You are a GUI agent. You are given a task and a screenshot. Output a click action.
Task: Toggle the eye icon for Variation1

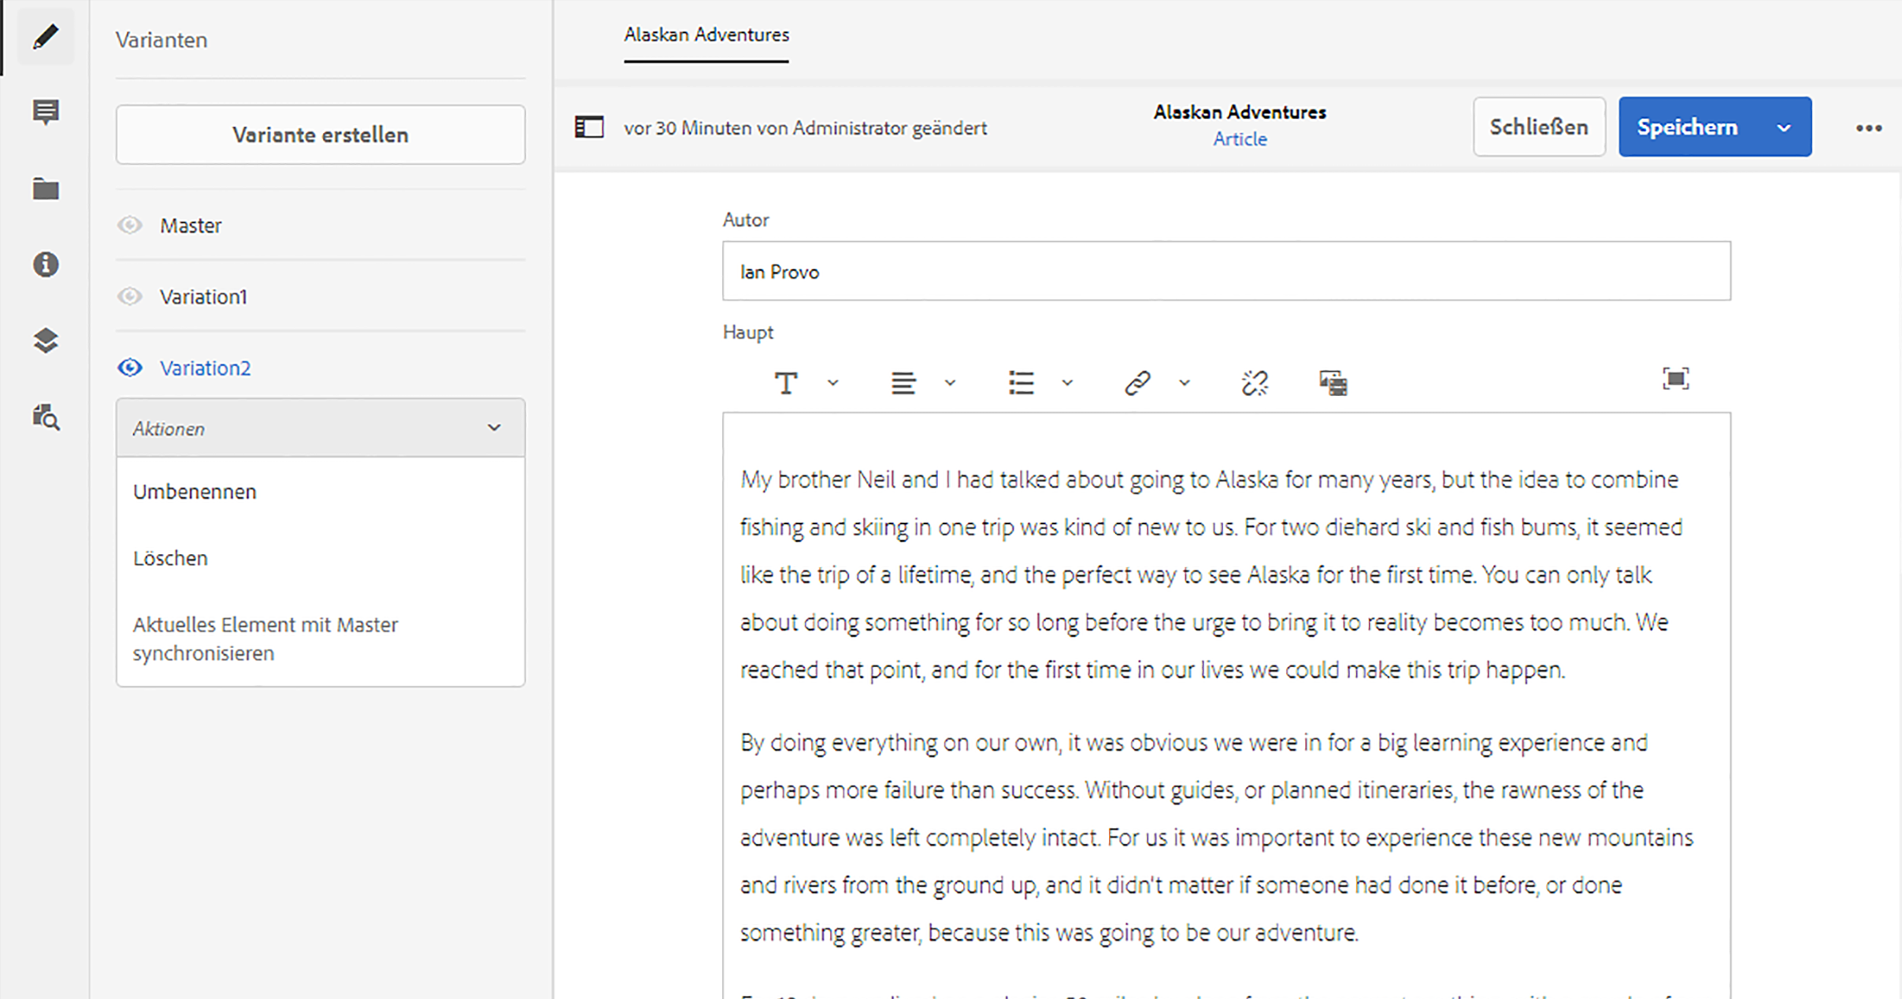click(x=130, y=297)
